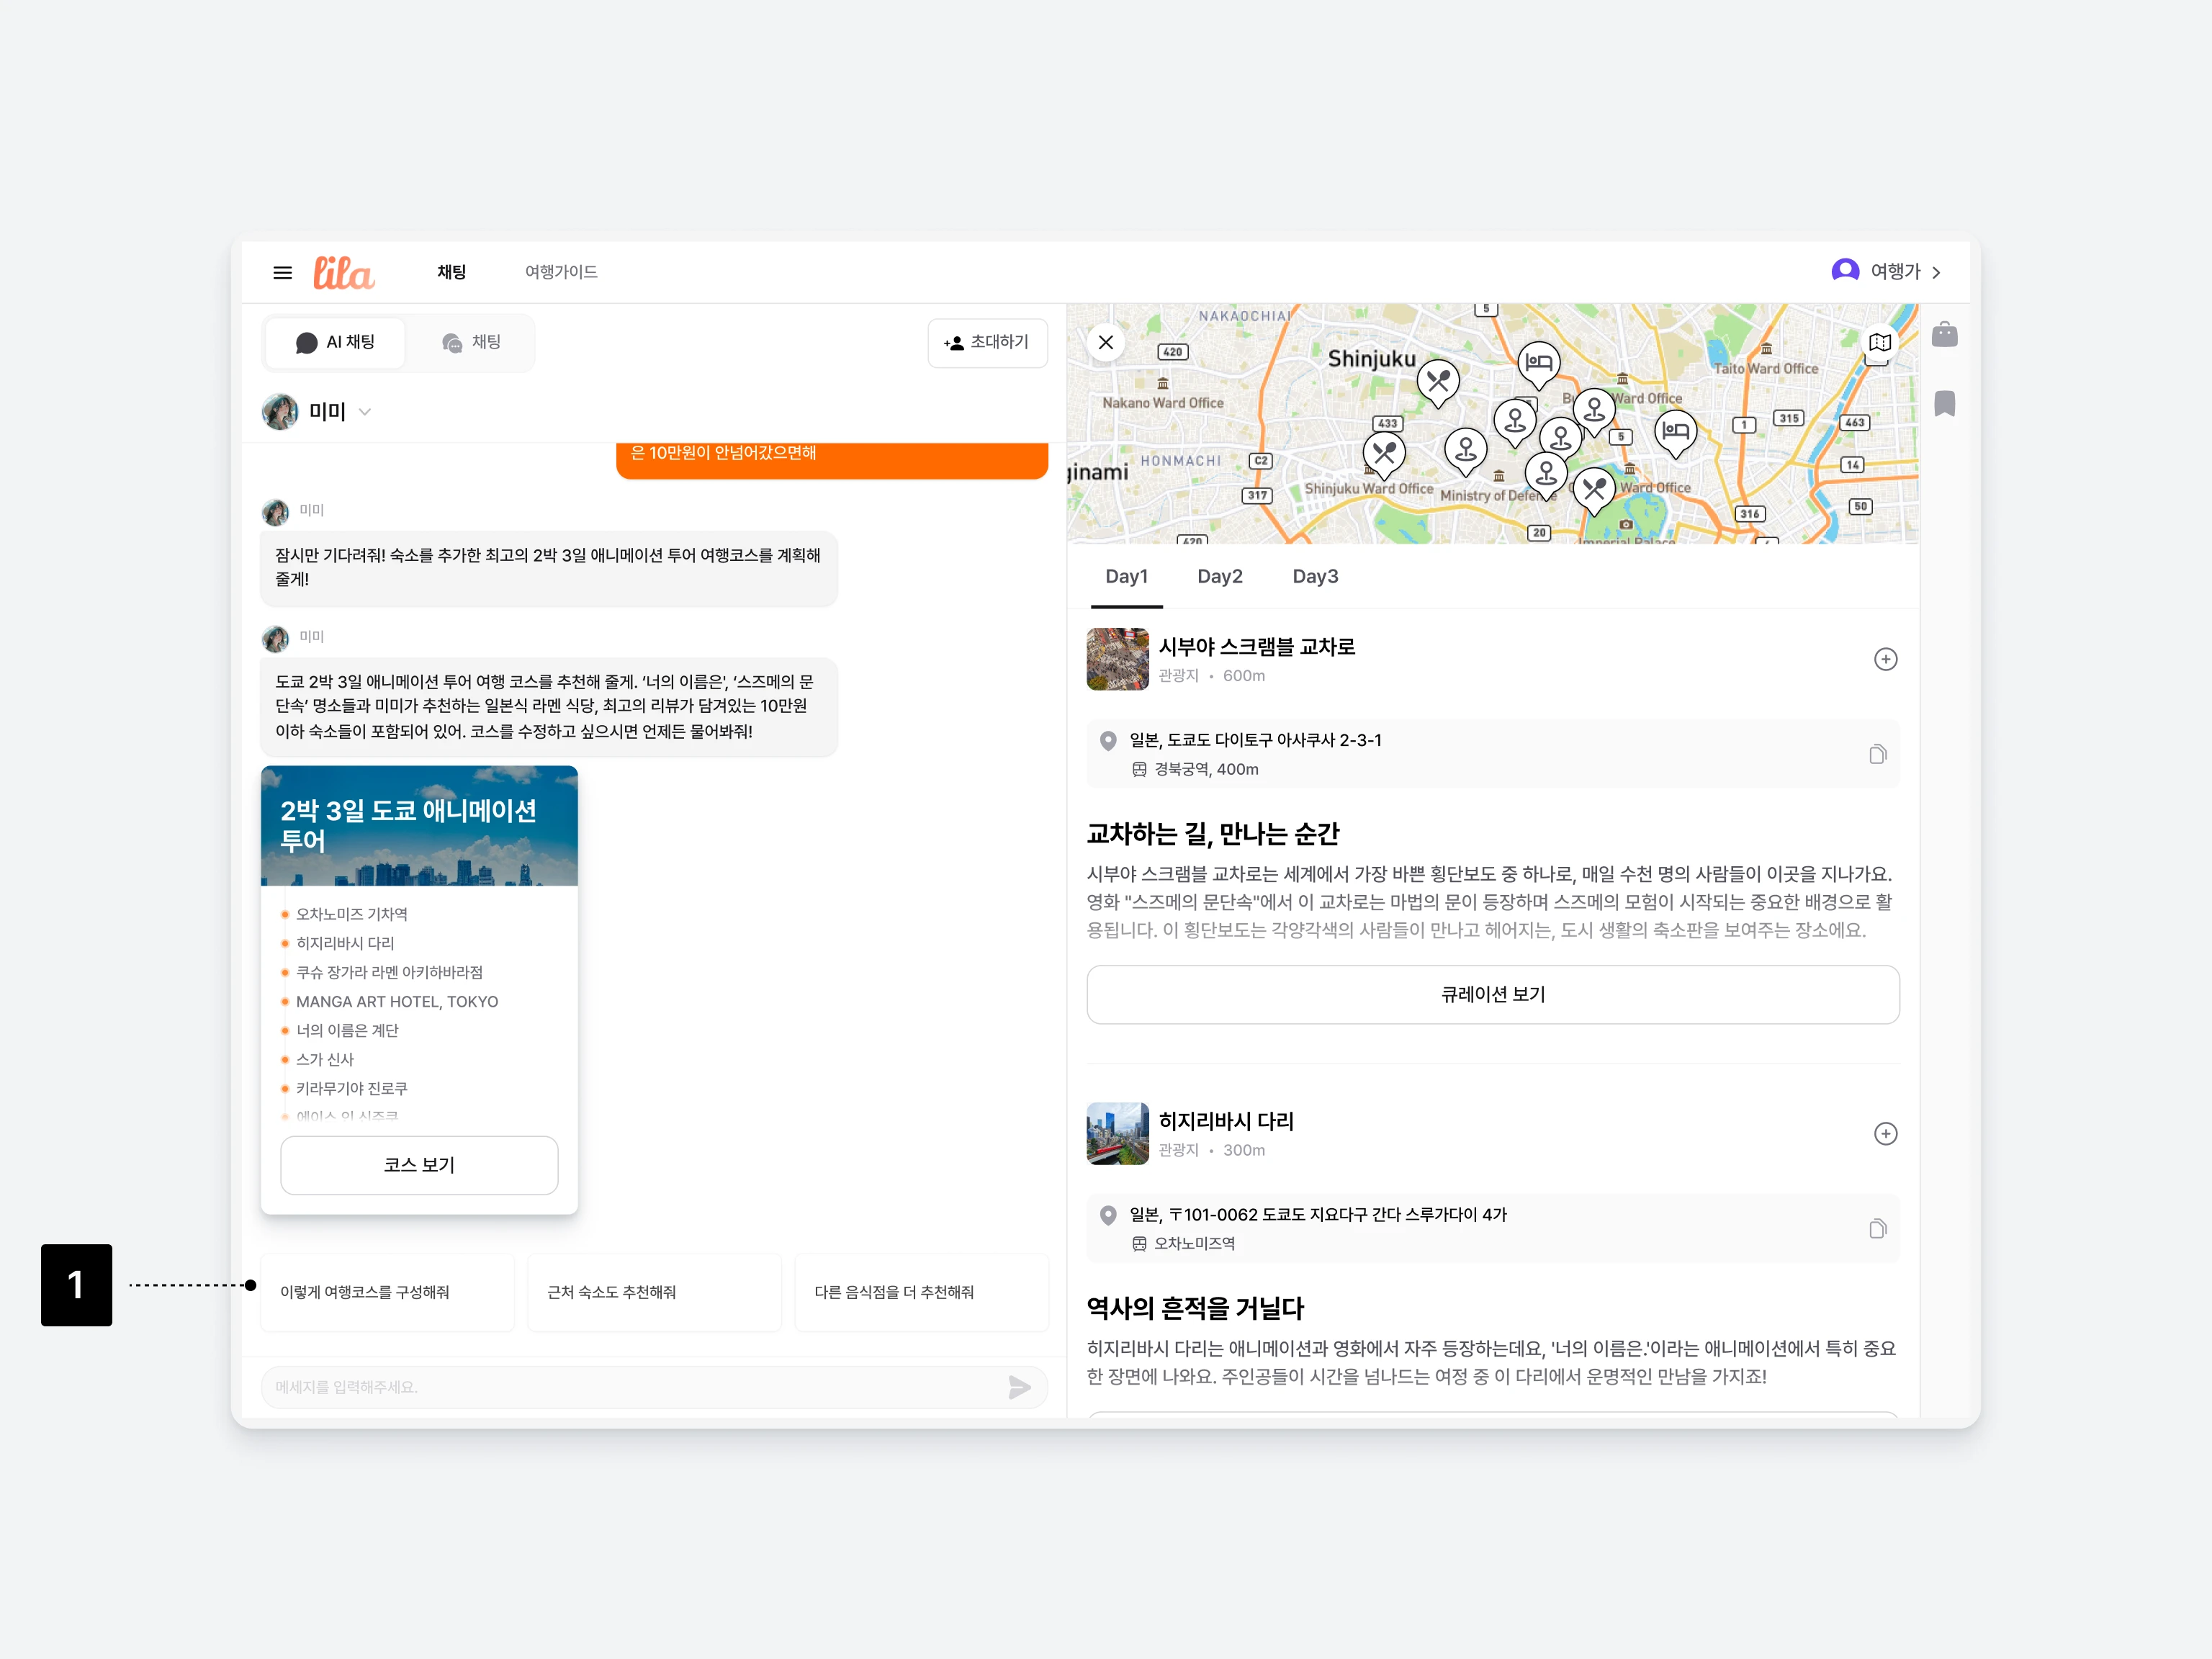Click 쿠슈 장가라 라멘 아키하바라점 item
Screen dimensions: 2212x1659
389,972
